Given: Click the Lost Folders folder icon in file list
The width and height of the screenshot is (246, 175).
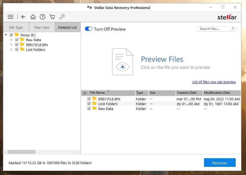Looking at the screenshot, I should tap(95, 103).
